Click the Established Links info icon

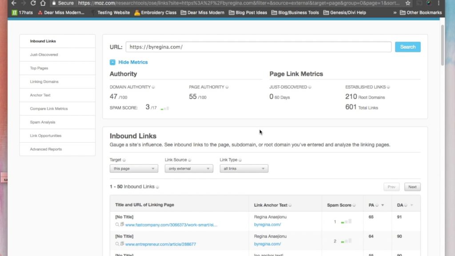coord(388,87)
